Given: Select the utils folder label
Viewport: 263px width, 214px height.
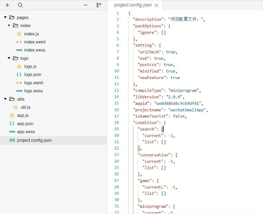Looking at the screenshot, I should [x=21, y=99].
